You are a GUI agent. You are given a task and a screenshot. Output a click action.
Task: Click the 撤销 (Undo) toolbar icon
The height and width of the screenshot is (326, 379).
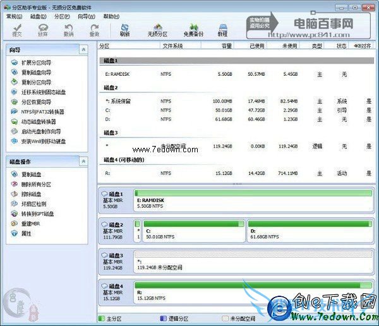pos(69,30)
